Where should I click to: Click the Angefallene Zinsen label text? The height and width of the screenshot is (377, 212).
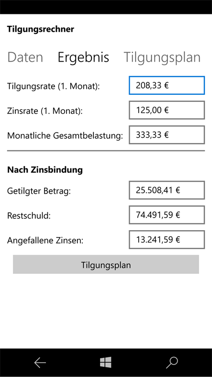(45, 241)
